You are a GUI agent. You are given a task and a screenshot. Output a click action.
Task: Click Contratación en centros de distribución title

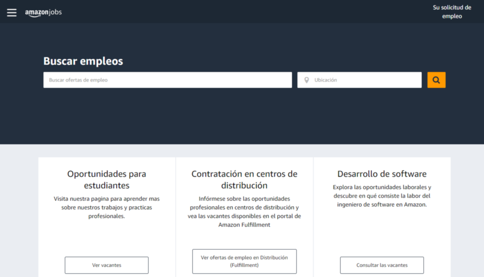tap(244, 179)
